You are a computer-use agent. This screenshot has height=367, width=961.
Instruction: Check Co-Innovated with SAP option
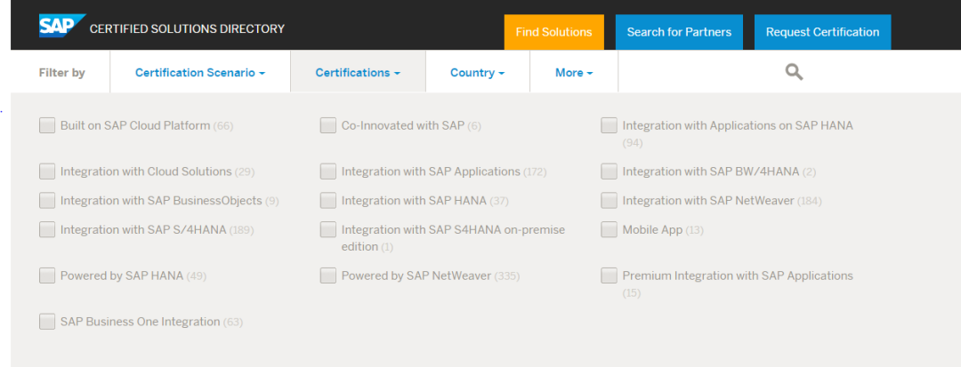(x=327, y=125)
